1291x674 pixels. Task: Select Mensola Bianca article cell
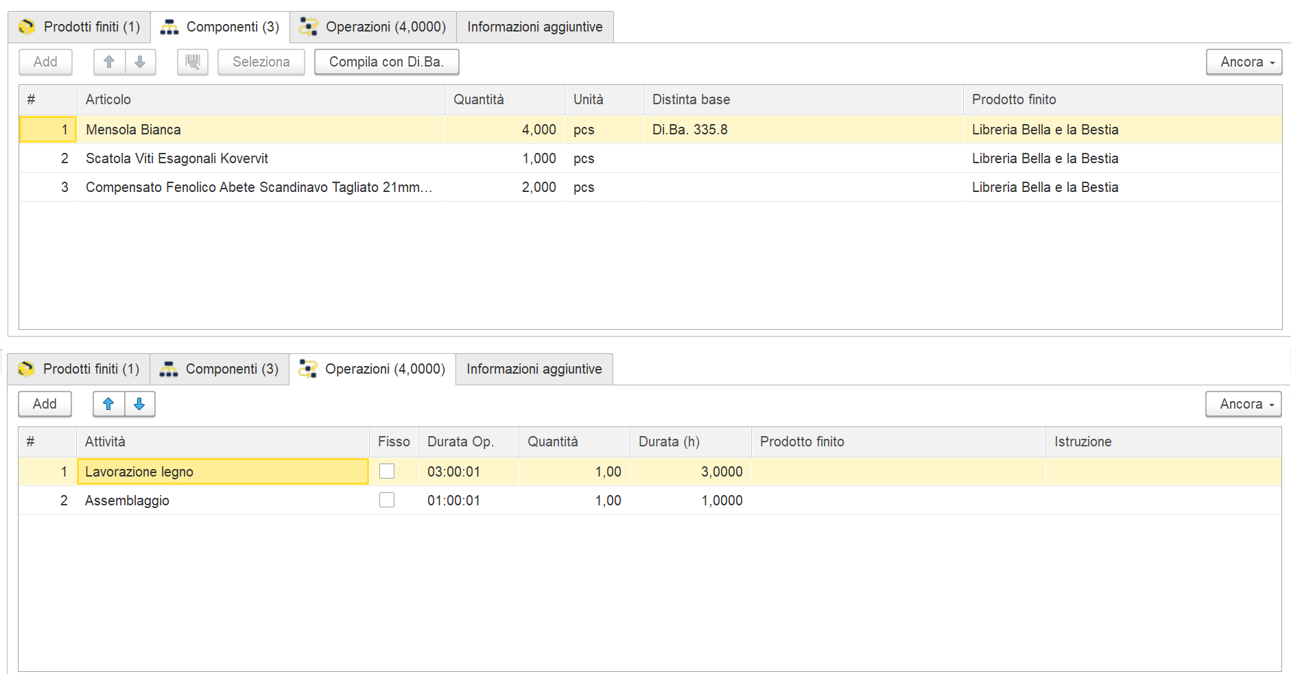[261, 130]
